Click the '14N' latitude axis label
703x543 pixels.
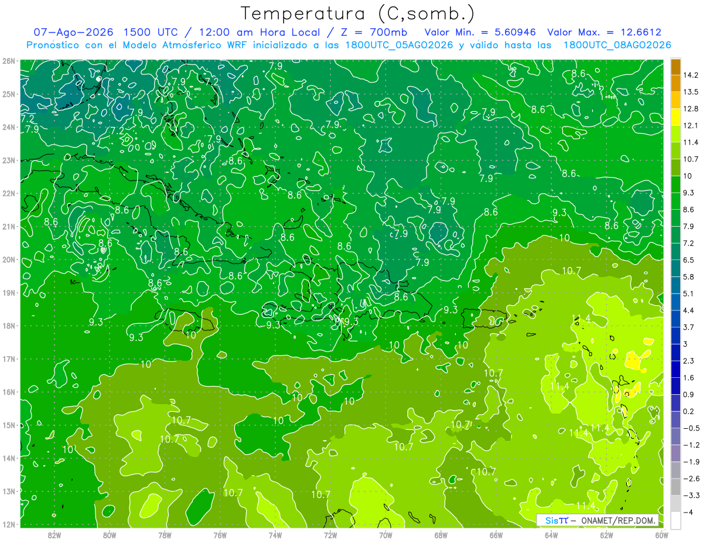click(x=8, y=458)
